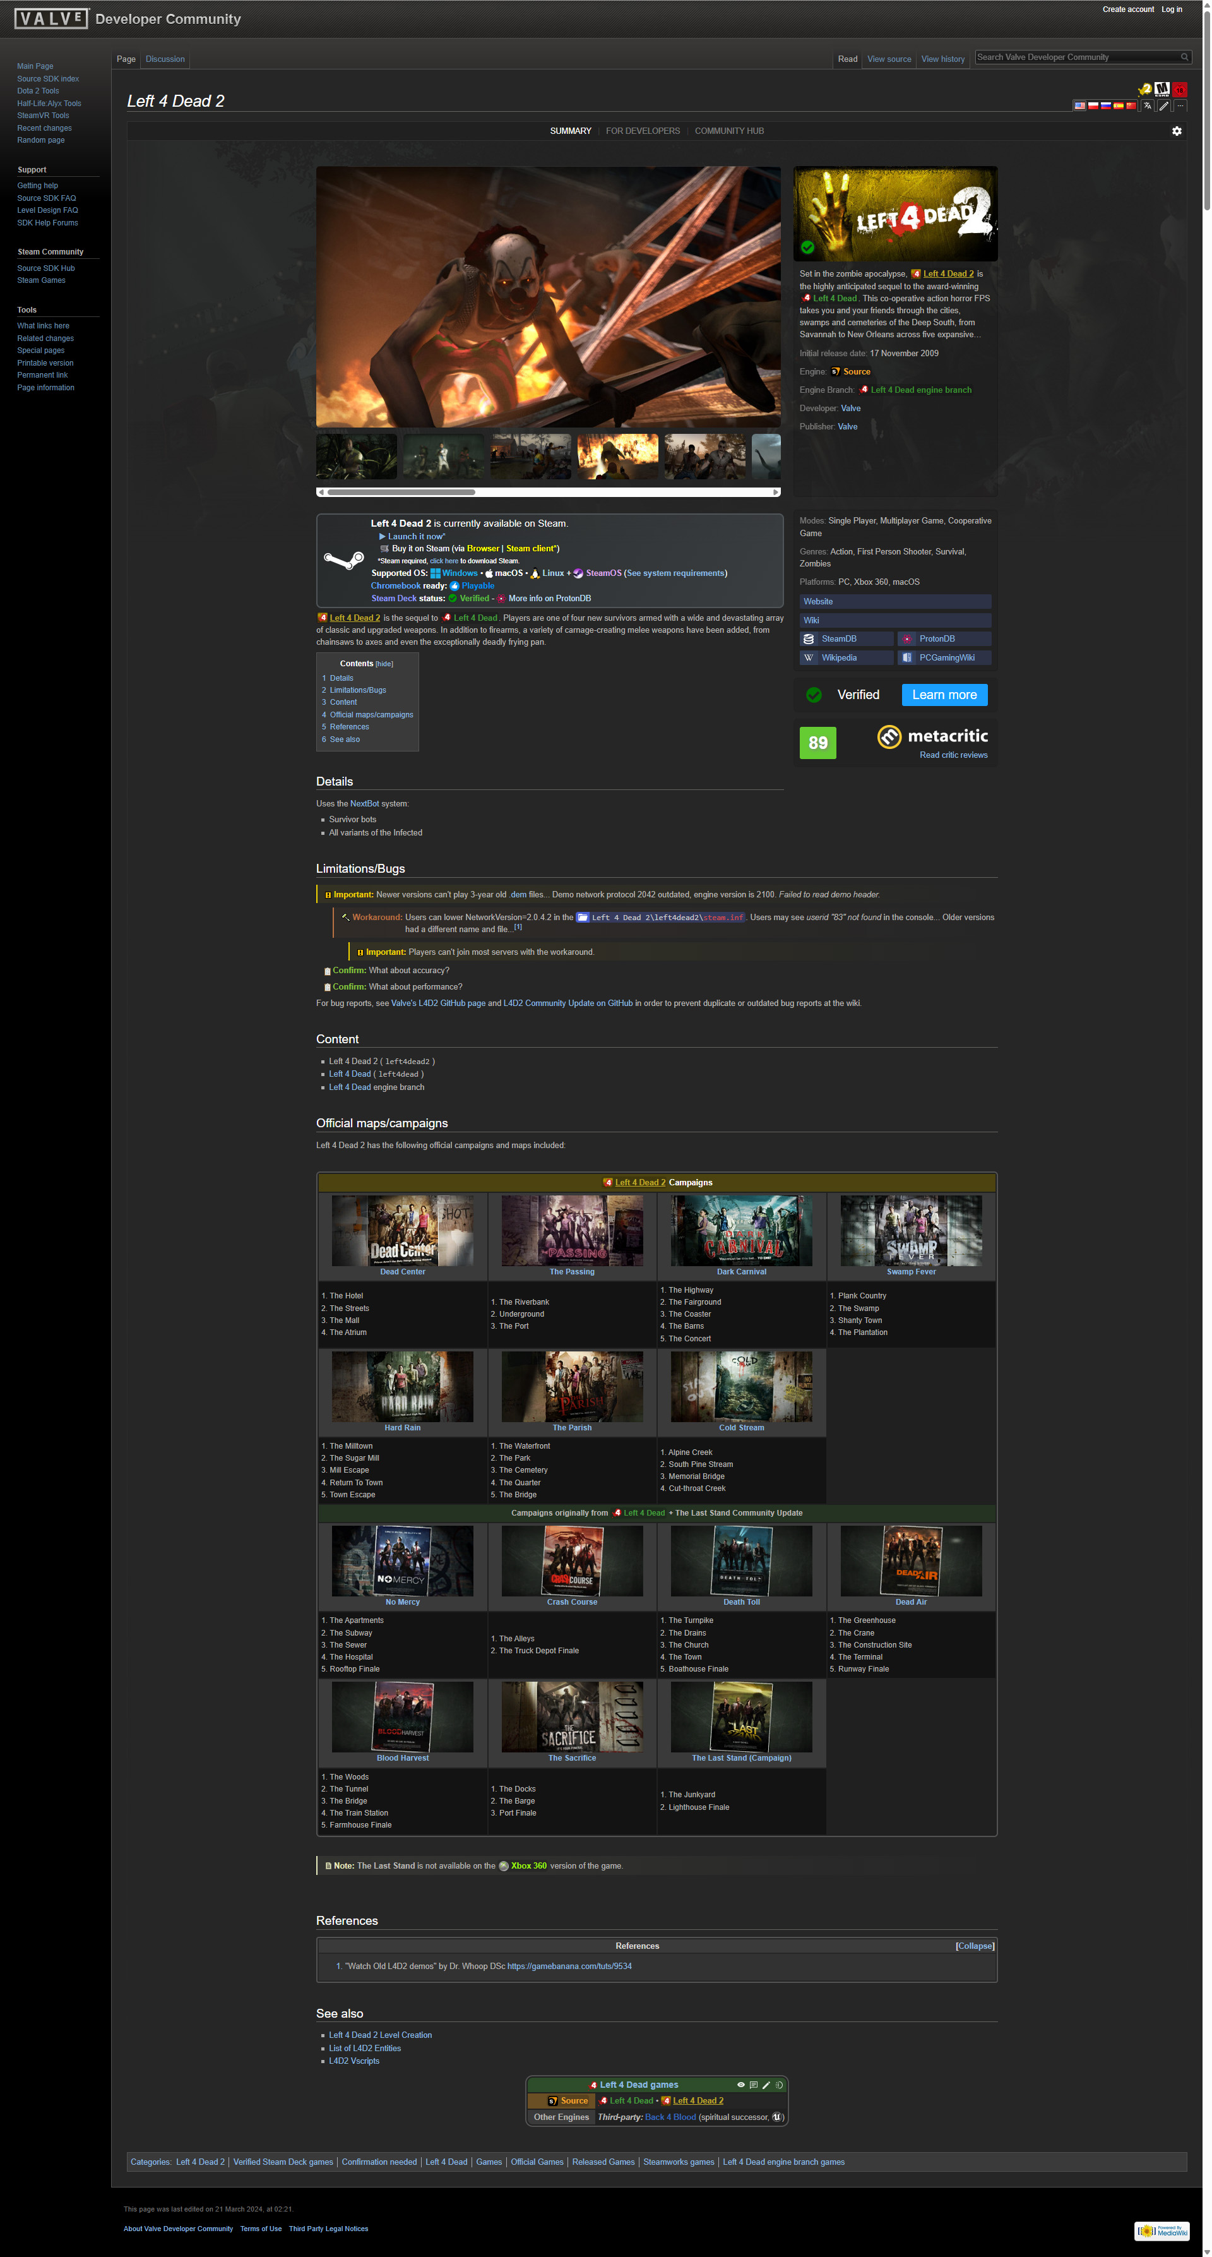Click the page settings gear icon
Image resolution: width=1212 pixels, height=2257 pixels.
[x=1176, y=131]
